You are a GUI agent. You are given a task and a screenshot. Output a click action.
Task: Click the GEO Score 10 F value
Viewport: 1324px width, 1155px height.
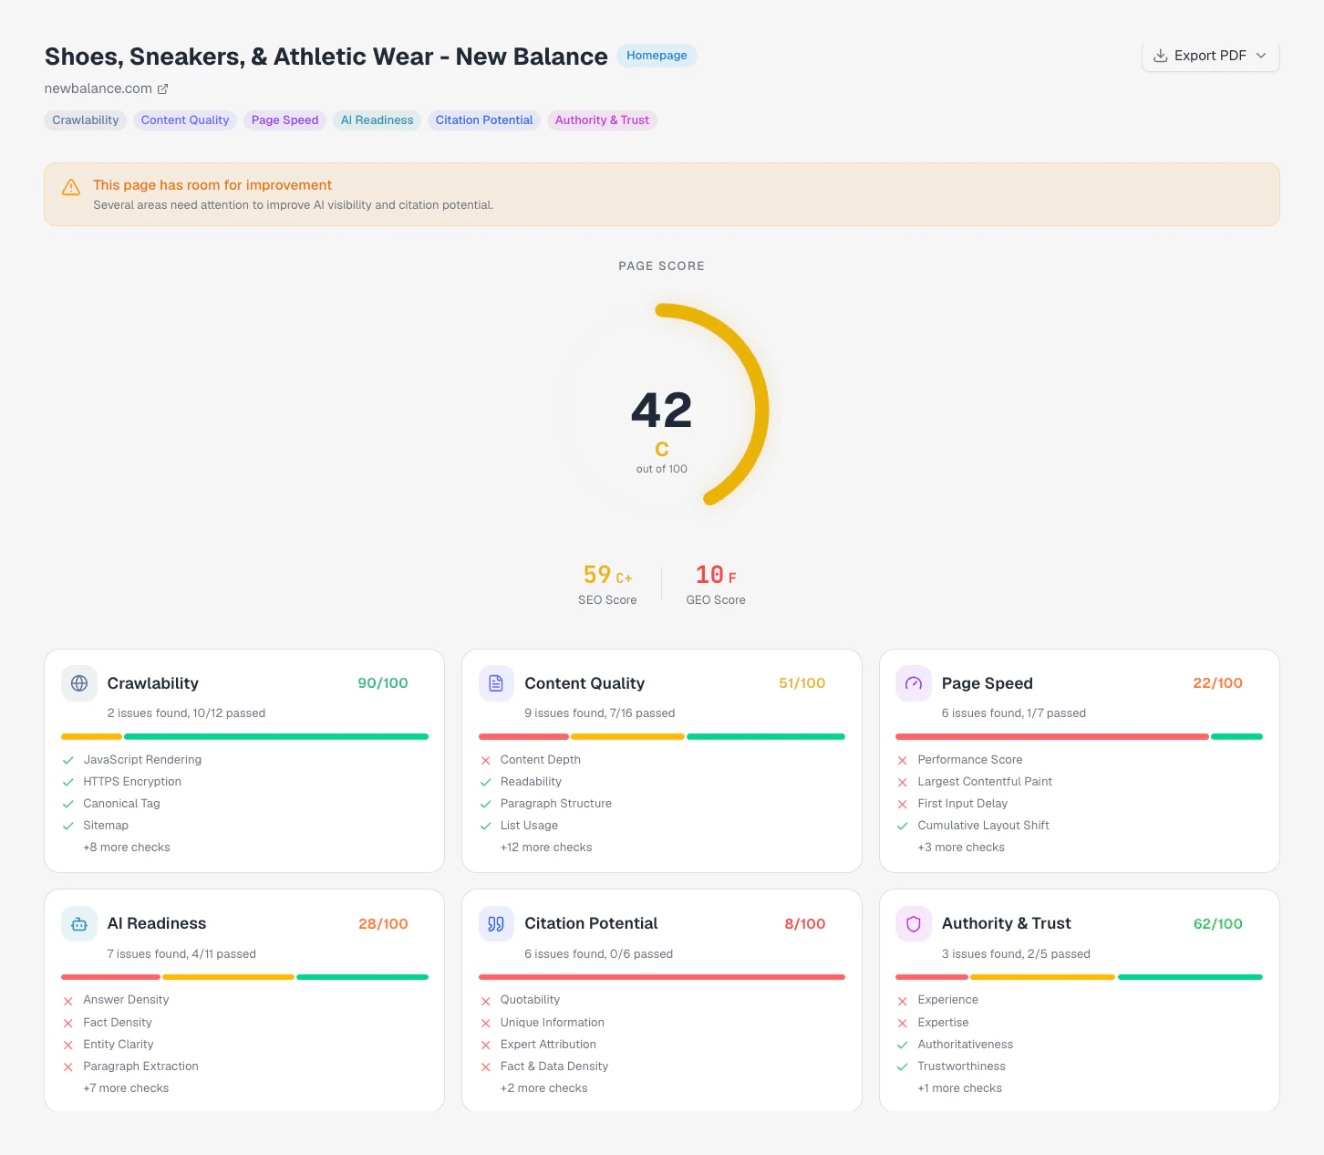tap(716, 575)
